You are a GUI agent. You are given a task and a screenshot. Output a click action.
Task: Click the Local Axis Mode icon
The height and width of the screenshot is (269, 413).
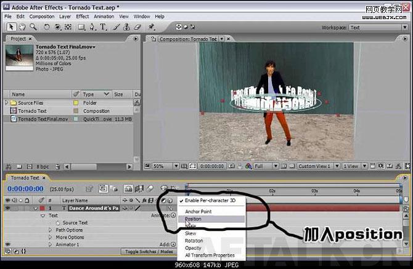click(x=179, y=27)
